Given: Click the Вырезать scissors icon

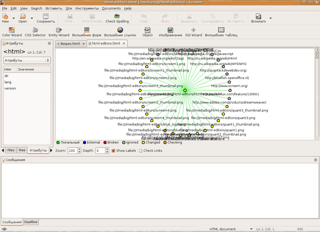Looking at the screenshot, I should [189, 16].
